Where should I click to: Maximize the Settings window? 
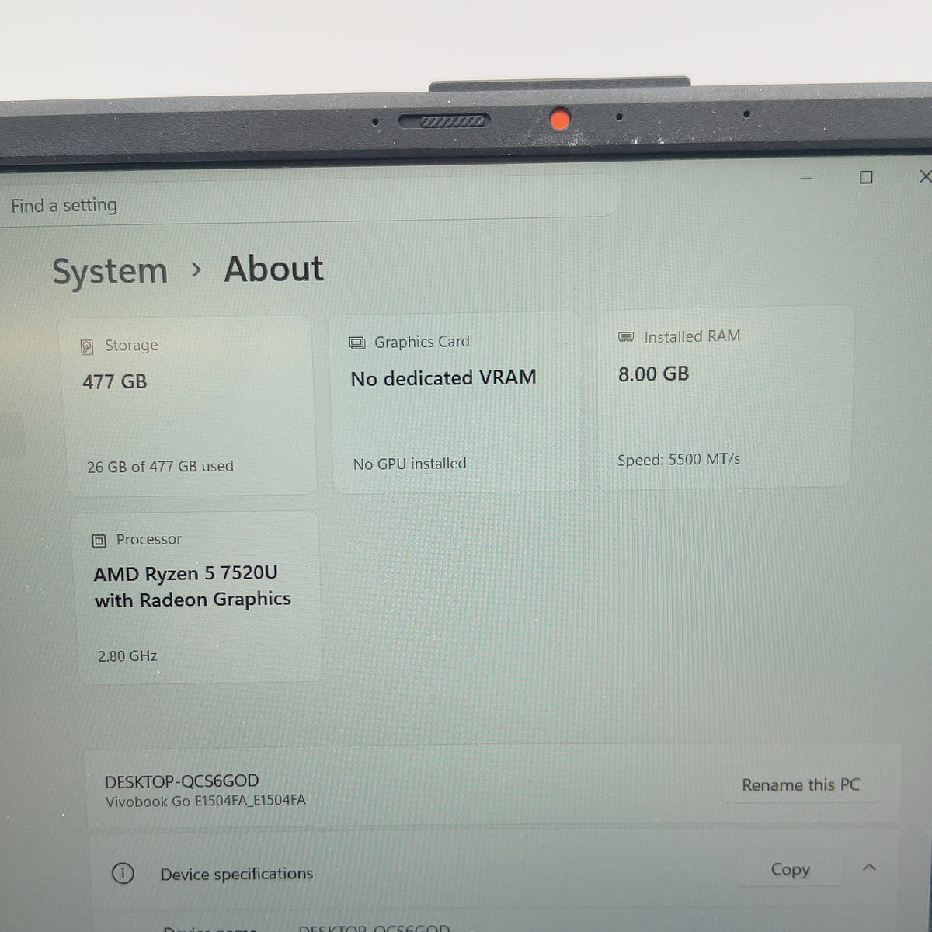click(866, 178)
